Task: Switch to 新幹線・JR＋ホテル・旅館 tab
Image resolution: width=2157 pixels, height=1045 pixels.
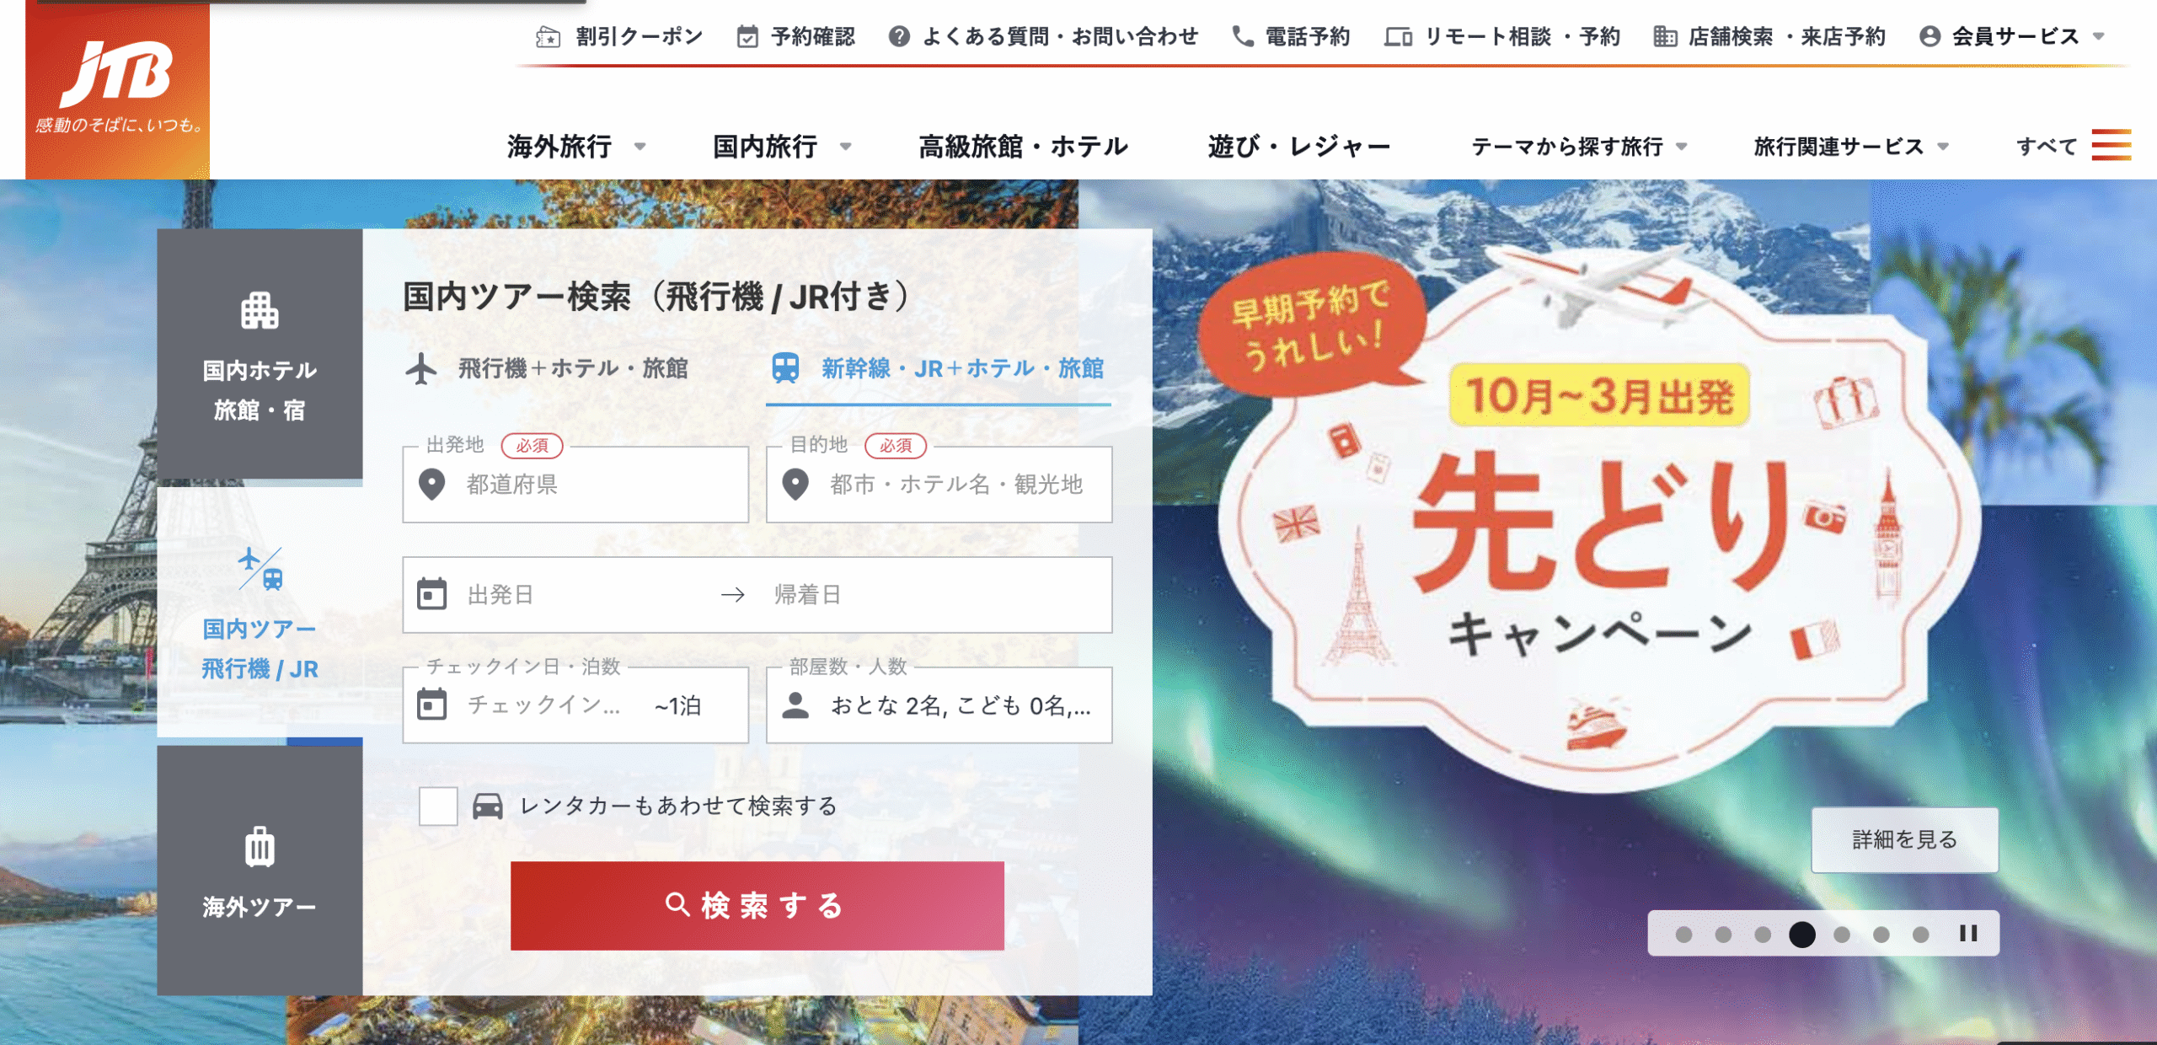Action: [939, 369]
